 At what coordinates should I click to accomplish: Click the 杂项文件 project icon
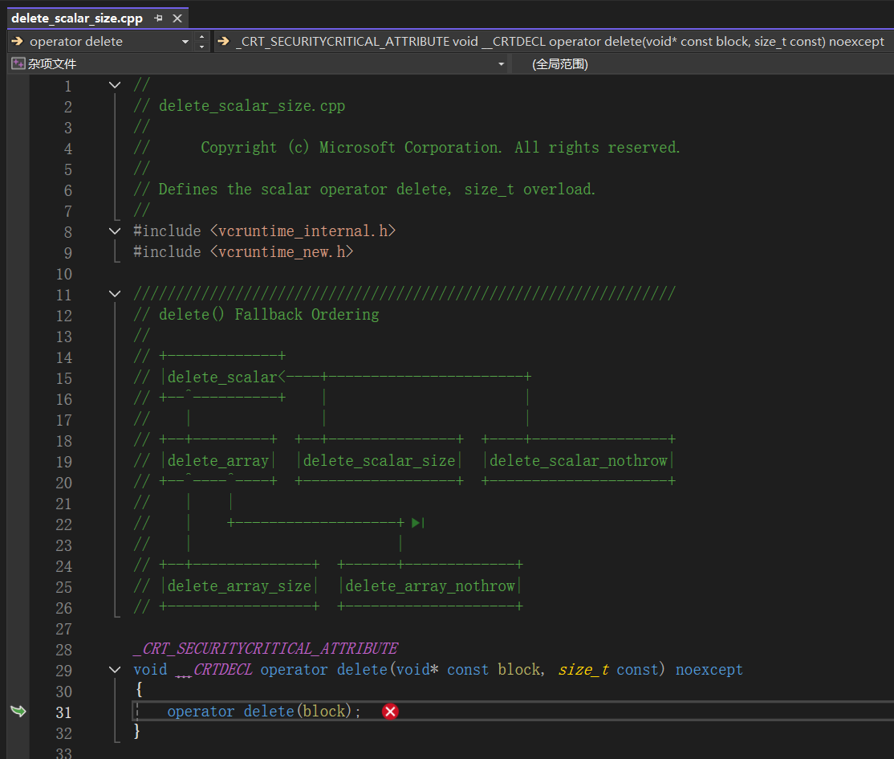point(18,64)
